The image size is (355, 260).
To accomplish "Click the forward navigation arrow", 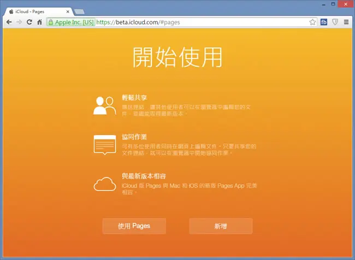I will [19, 22].
